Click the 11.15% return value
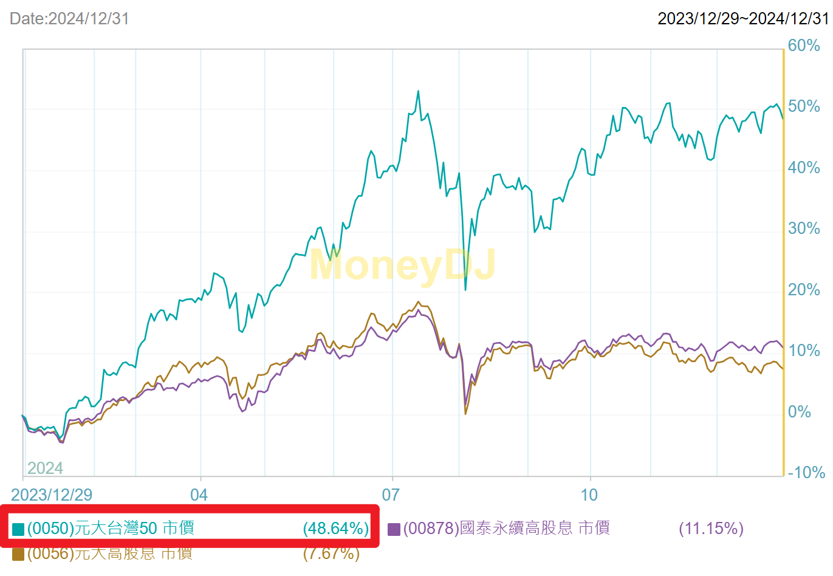Image resolution: width=833 pixels, height=576 pixels. [x=711, y=528]
